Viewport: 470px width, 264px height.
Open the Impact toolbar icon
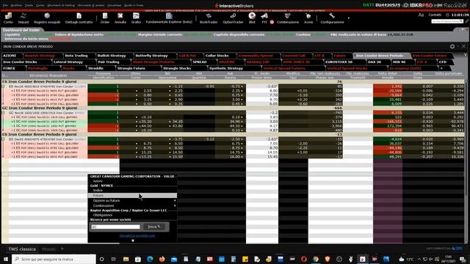(x=23, y=18)
